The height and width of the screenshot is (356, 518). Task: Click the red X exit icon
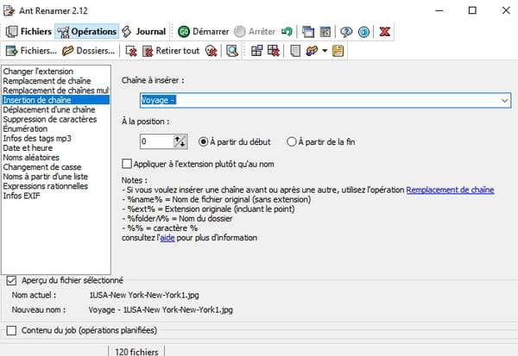(384, 32)
